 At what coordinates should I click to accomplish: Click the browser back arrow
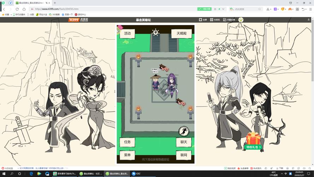click(x=4, y=9)
